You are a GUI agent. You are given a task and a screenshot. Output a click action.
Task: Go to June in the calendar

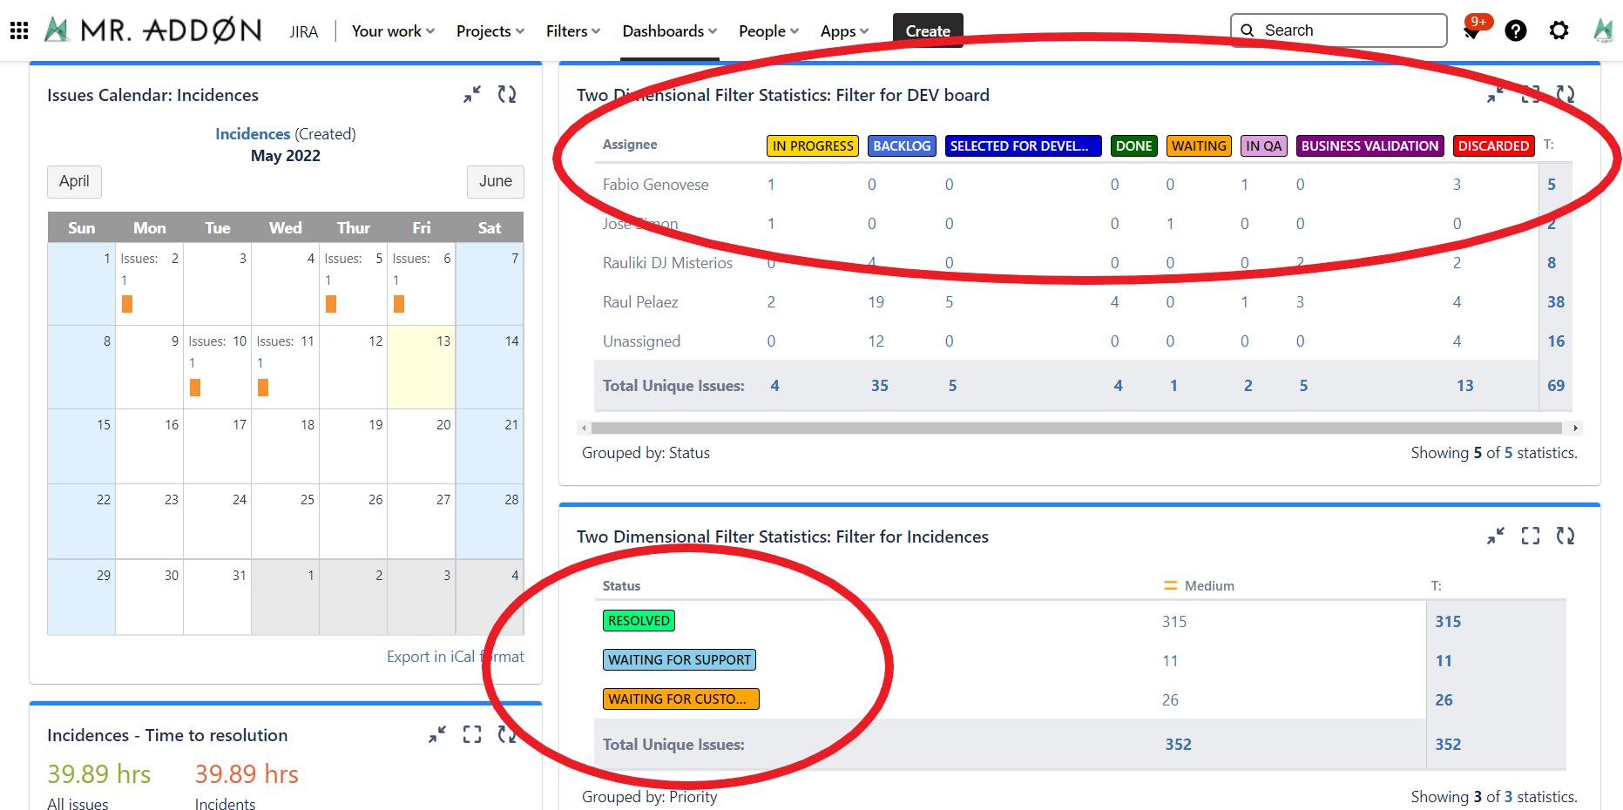point(495,181)
